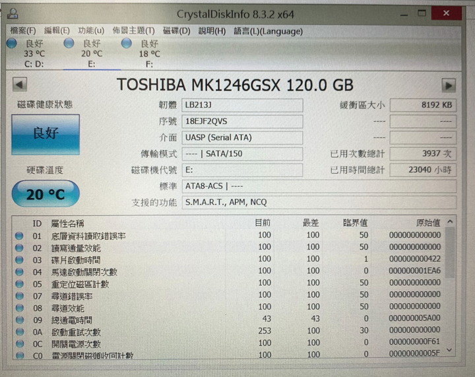The height and width of the screenshot is (377, 475).
Task: Open the 編輯(E) menu
Action: [x=57, y=30]
